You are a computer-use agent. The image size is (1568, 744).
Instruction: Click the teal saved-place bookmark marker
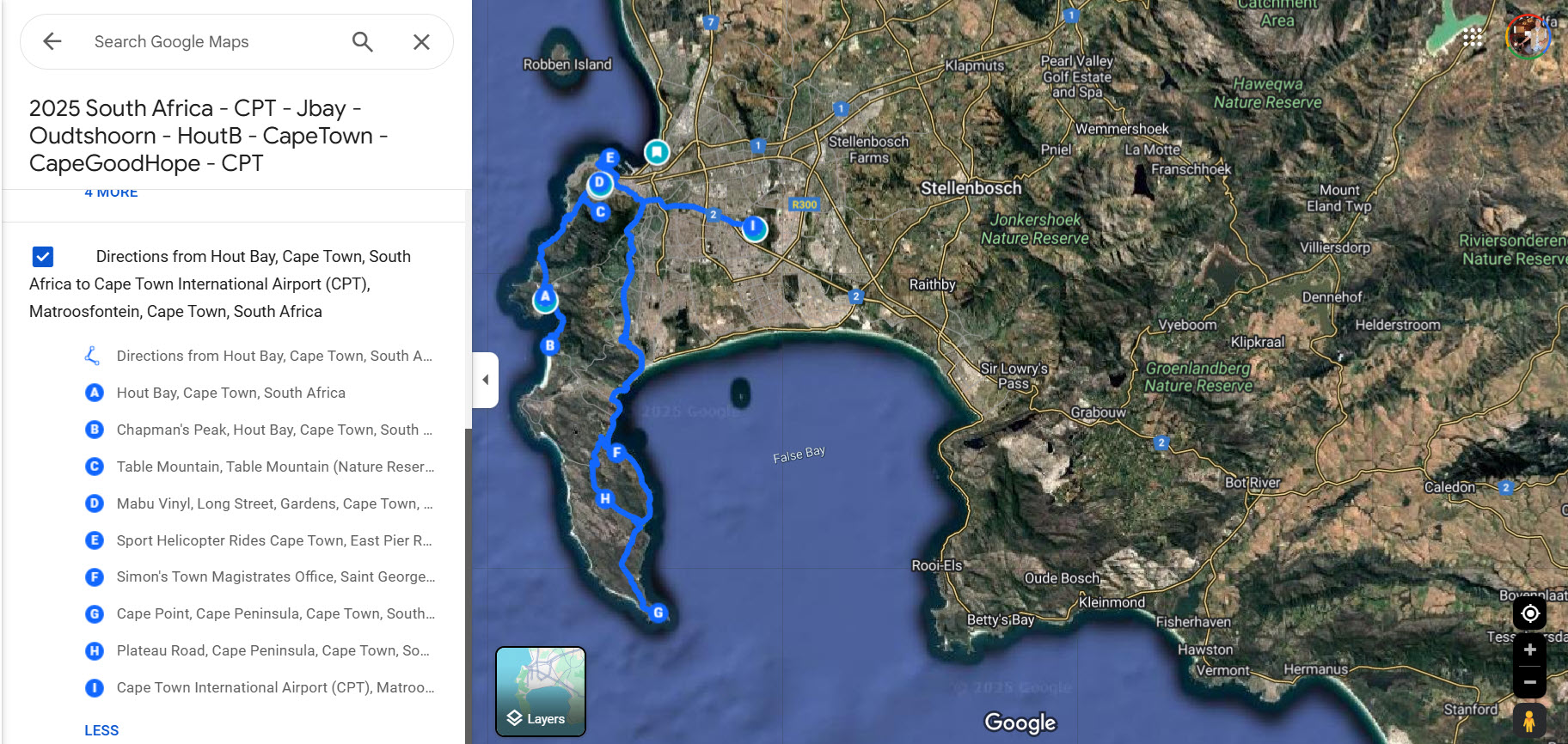(x=657, y=153)
